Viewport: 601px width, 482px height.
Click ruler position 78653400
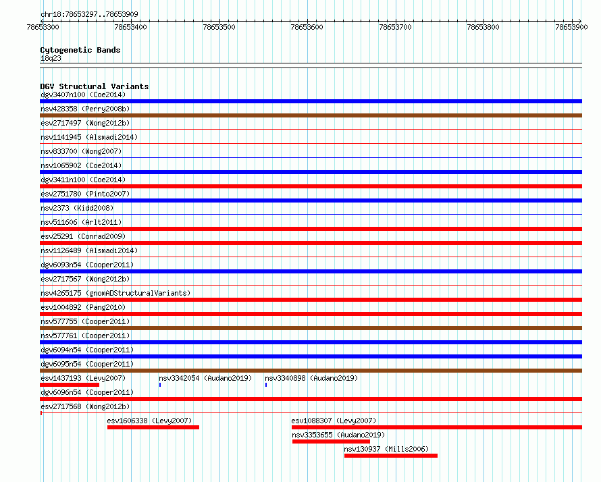[131, 27]
